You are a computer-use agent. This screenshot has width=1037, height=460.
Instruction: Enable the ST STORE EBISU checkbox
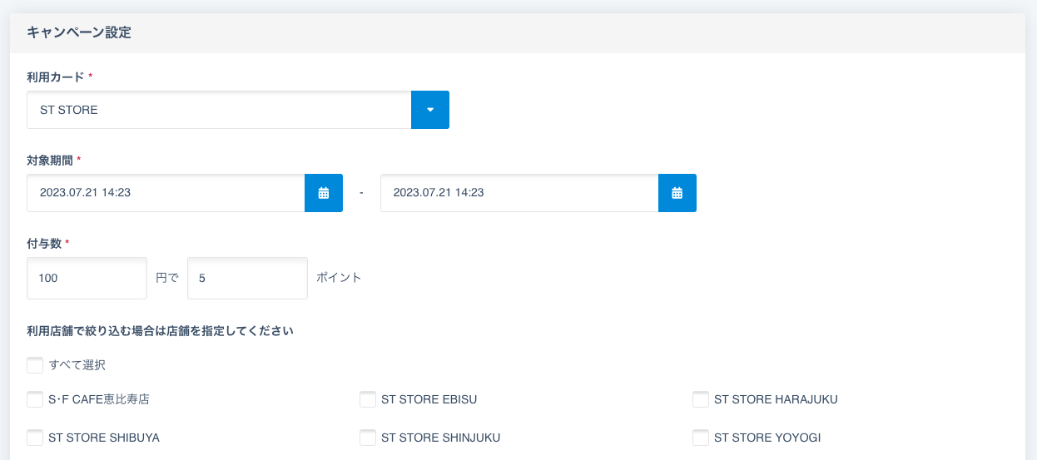(x=368, y=399)
